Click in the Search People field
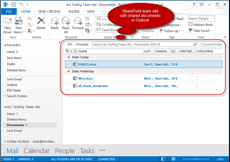Viewport: 230px width, 162px height. coord(201,18)
